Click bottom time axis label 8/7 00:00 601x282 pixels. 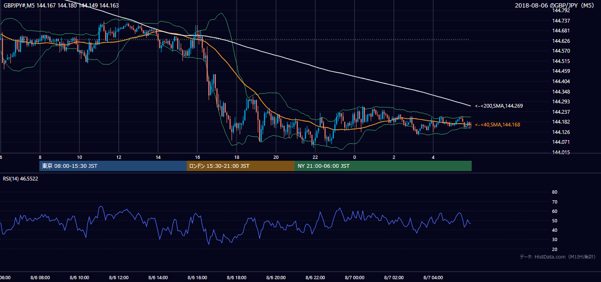tap(355, 278)
